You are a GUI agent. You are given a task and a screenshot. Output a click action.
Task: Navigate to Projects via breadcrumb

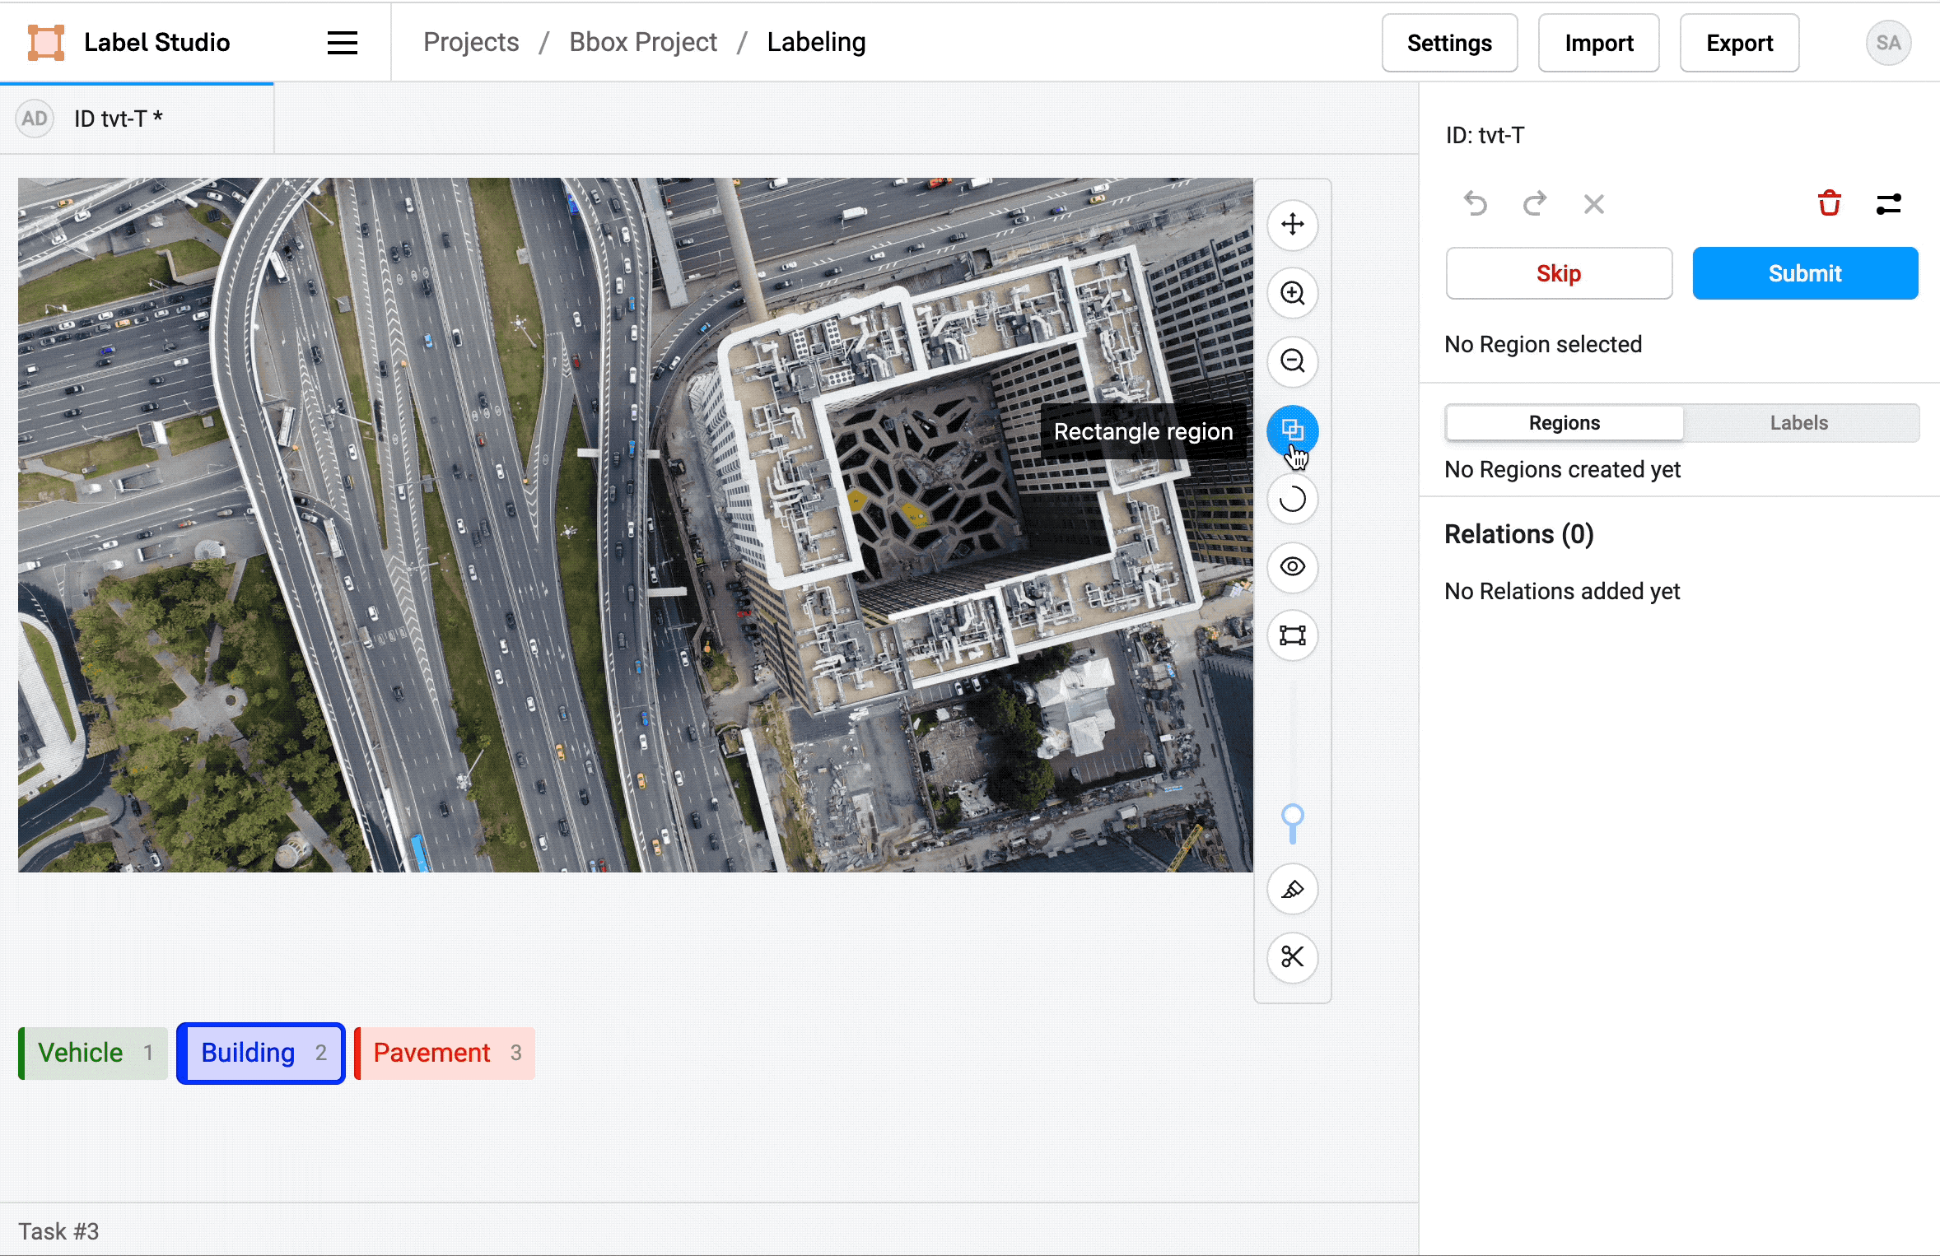(x=471, y=42)
